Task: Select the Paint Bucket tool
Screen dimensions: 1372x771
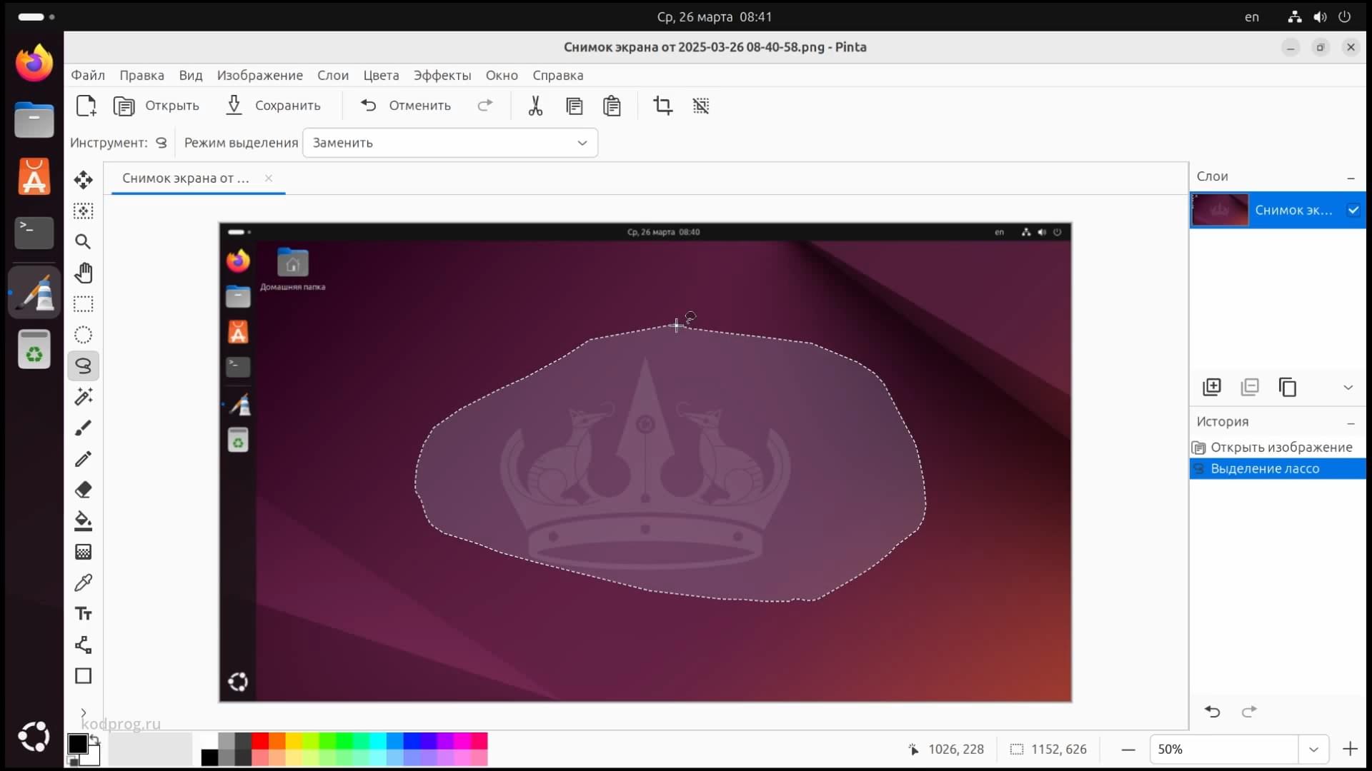Action: (x=83, y=521)
